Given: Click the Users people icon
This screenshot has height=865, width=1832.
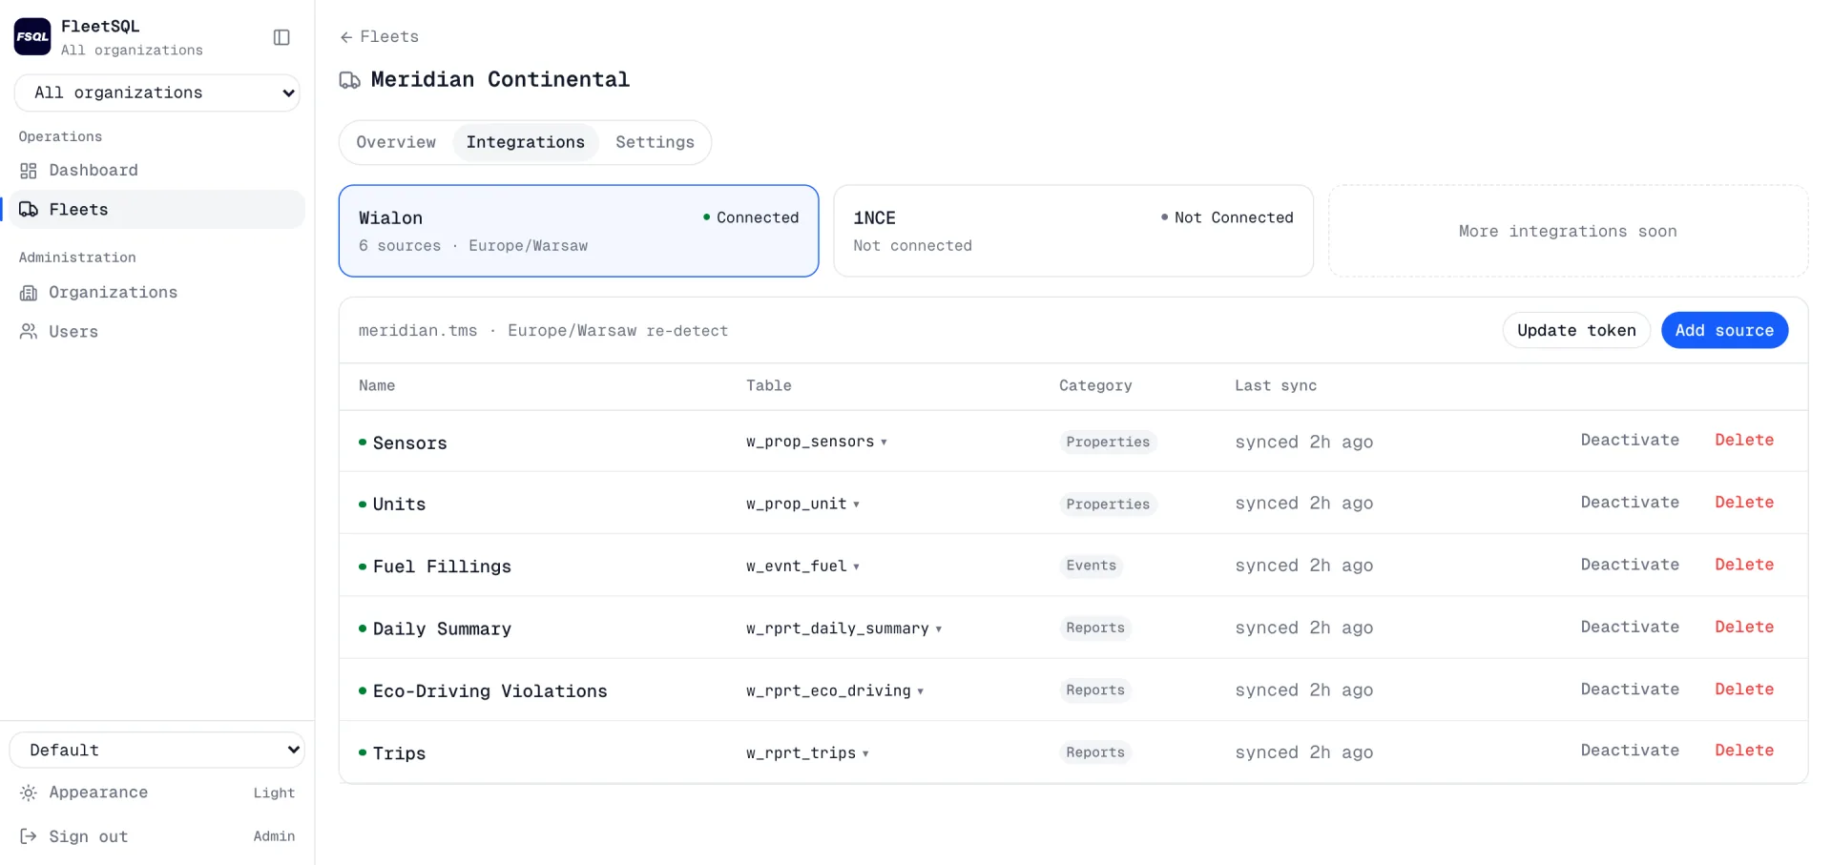Looking at the screenshot, I should click(29, 332).
